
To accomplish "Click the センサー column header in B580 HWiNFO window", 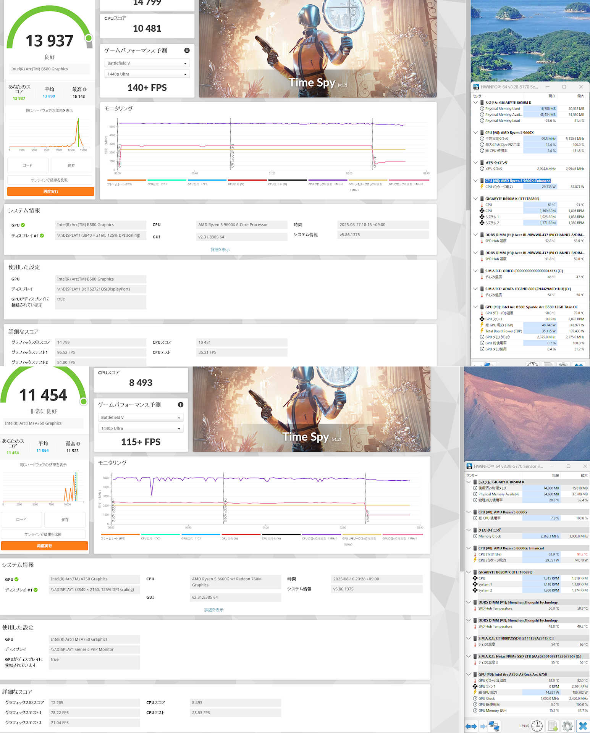I will [x=497, y=96].
